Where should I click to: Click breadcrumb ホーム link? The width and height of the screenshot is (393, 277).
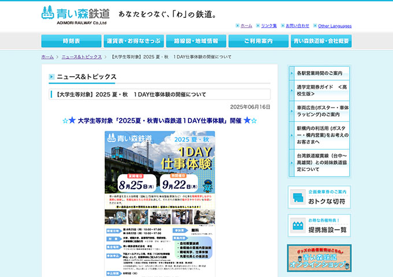pos(47,57)
